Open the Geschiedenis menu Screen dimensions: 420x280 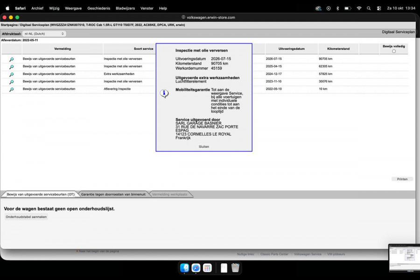[98, 8]
